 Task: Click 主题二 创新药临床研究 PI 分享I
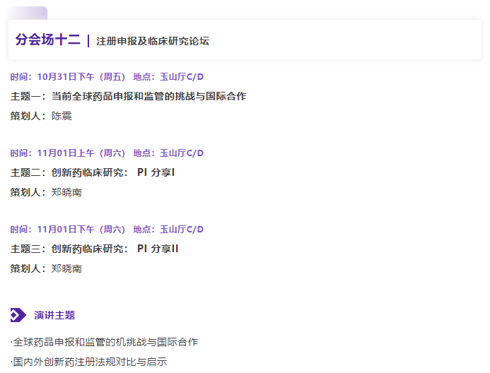93,172
